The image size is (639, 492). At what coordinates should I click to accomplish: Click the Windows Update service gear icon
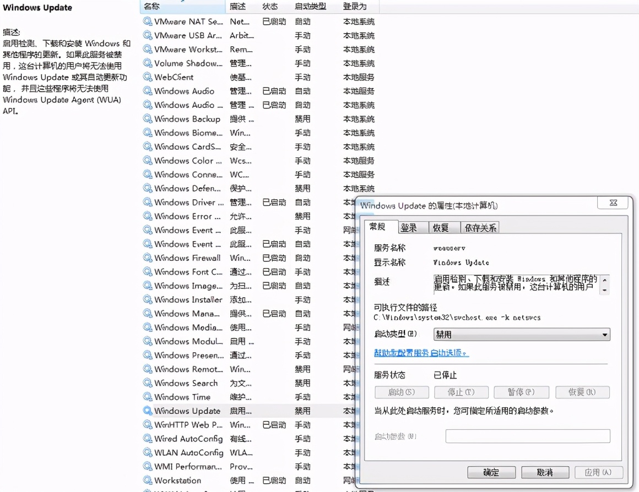point(147,411)
